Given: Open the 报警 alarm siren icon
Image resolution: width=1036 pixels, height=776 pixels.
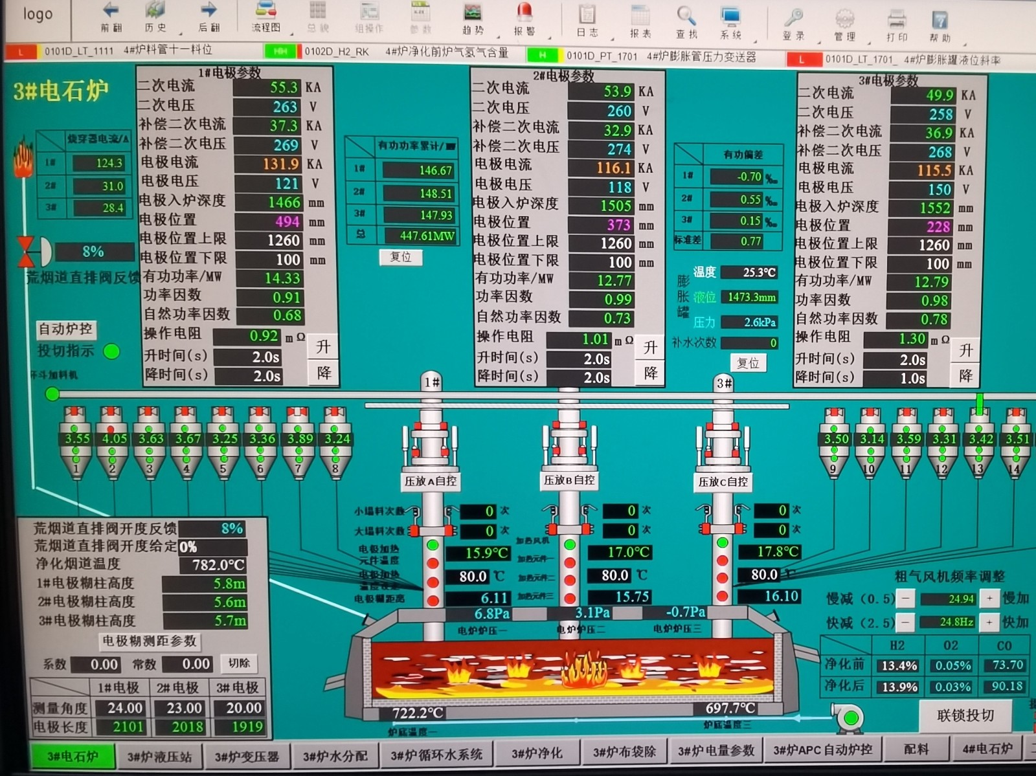Looking at the screenshot, I should [524, 12].
